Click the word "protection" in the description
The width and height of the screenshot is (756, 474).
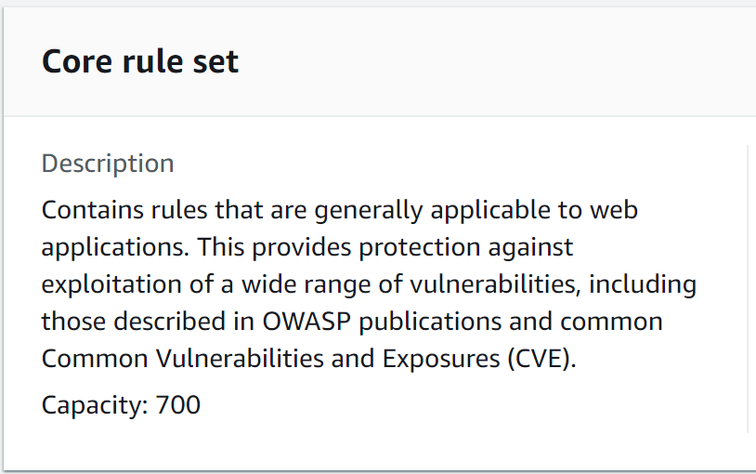[x=423, y=247]
